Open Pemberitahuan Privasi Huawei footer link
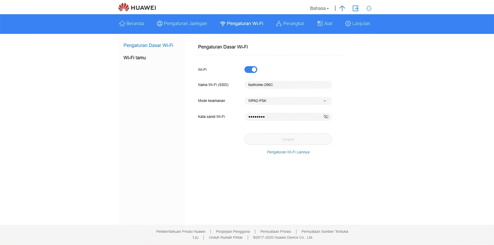The height and width of the screenshot is (245, 494). [180, 232]
